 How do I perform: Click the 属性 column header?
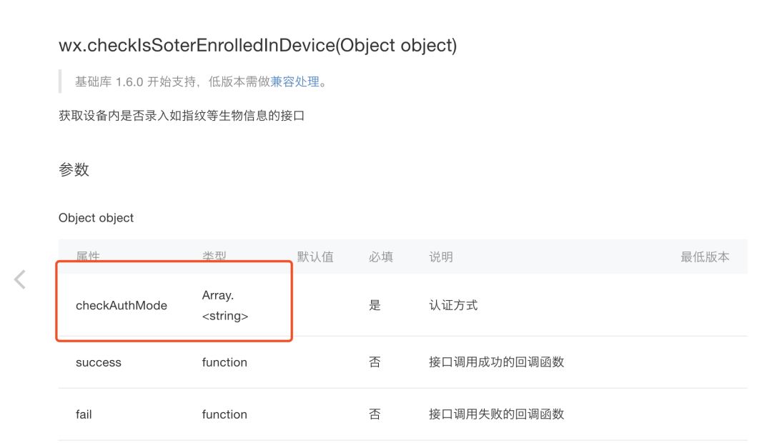(88, 257)
